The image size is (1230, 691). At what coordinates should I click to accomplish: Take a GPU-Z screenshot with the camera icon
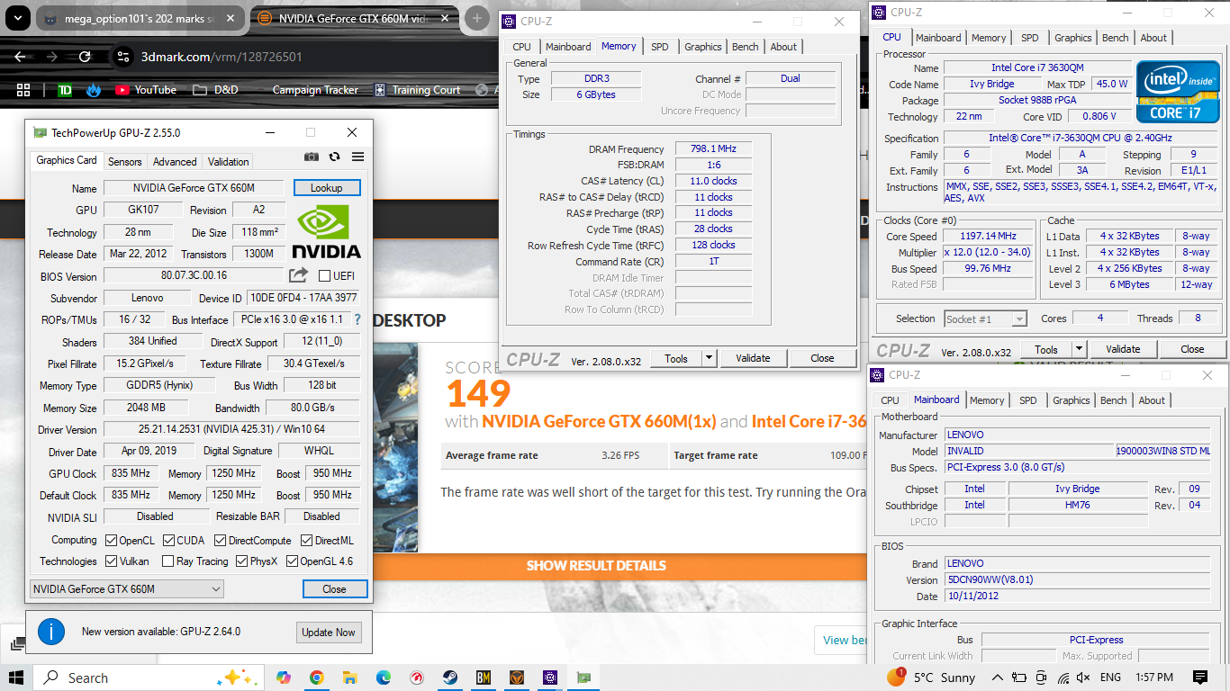[x=312, y=157]
